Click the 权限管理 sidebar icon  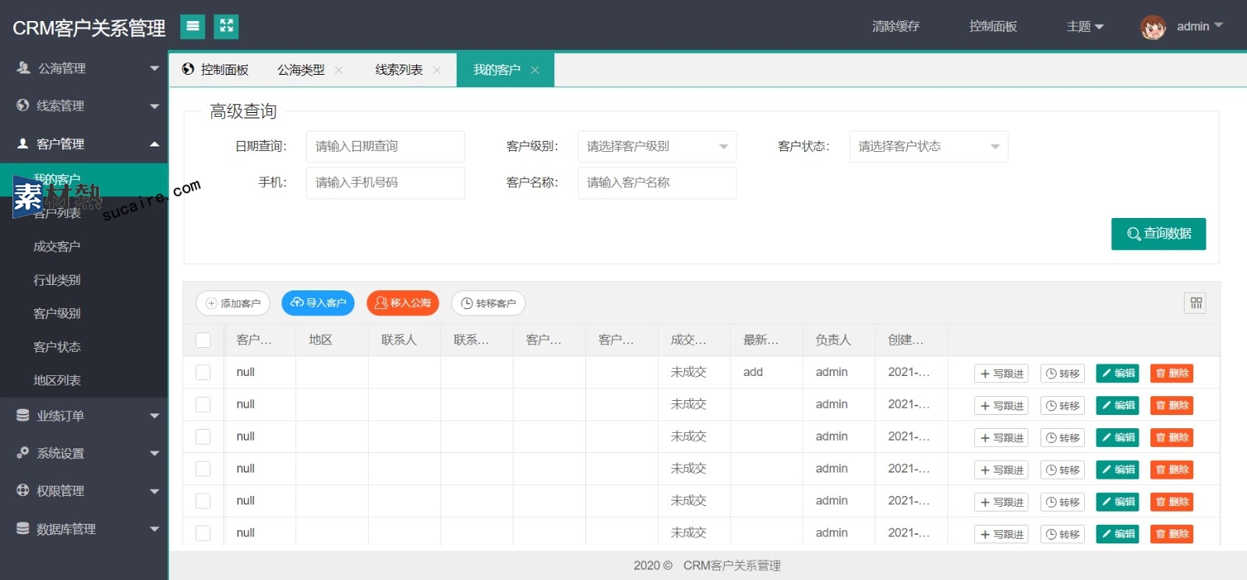click(x=23, y=490)
